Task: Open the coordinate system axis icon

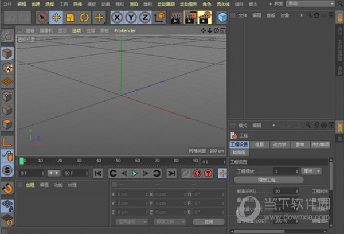Action: 159,17
